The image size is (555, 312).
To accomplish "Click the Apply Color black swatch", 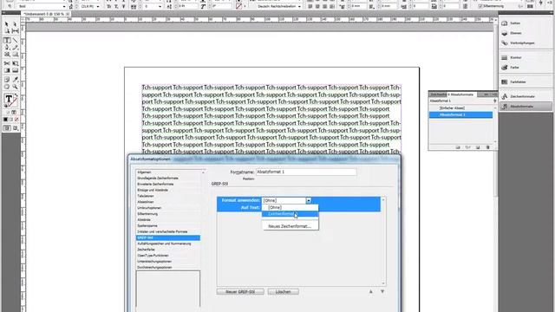I will click(x=6, y=120).
